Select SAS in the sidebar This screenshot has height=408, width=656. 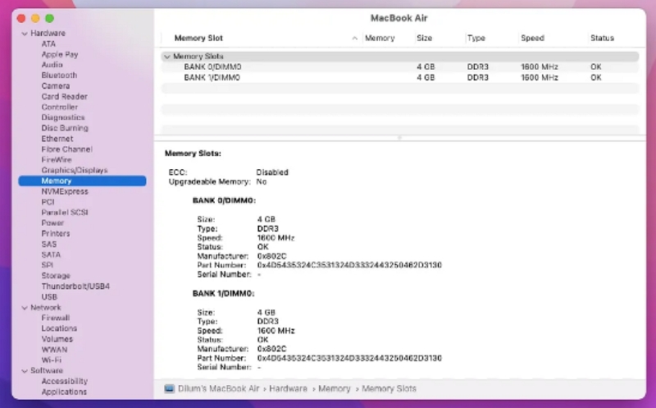49,244
